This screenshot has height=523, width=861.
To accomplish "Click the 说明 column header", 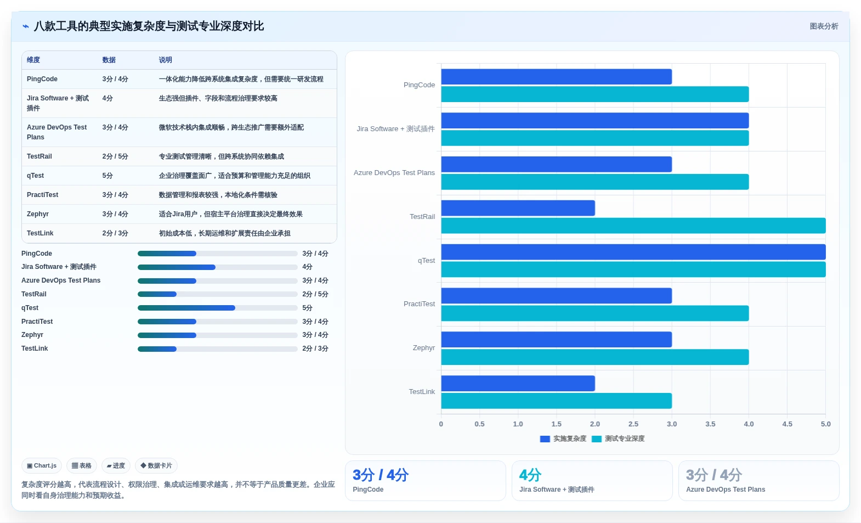I will (x=166, y=60).
